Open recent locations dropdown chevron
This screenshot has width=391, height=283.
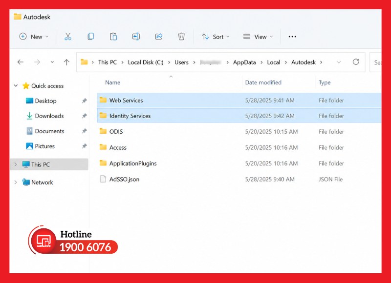52,62
